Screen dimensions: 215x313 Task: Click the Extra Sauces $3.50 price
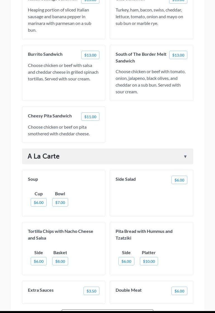(x=91, y=291)
